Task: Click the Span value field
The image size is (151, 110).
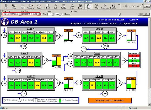Action: tap(50, 14)
